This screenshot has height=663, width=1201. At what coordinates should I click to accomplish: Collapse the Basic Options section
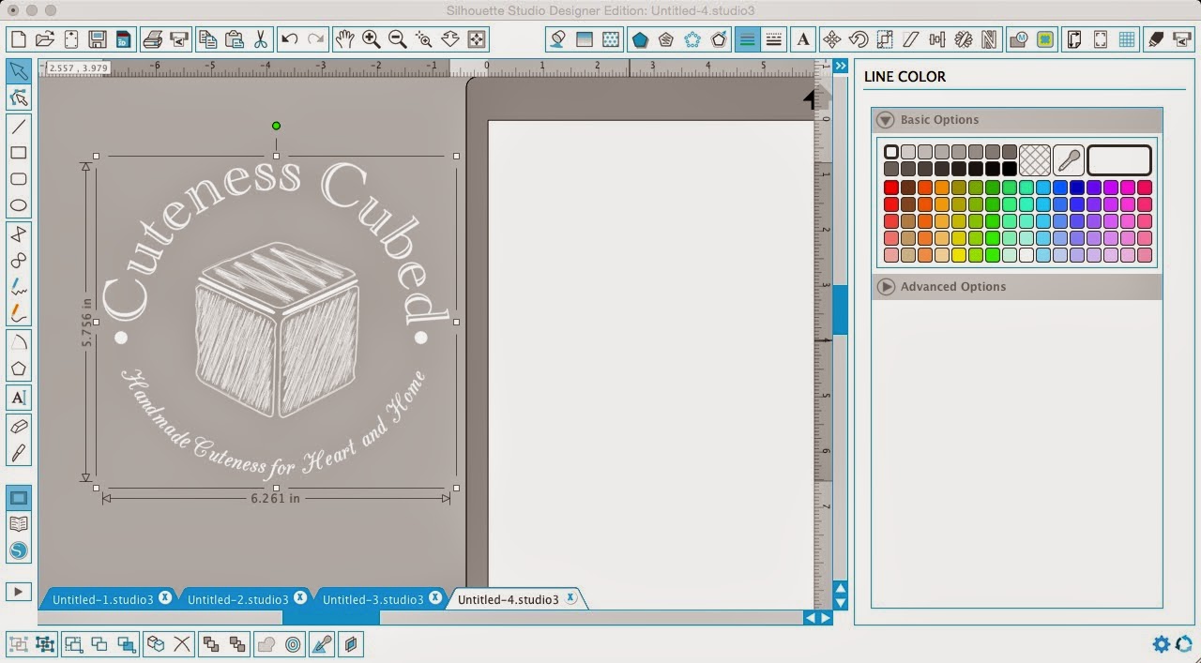[x=886, y=120]
